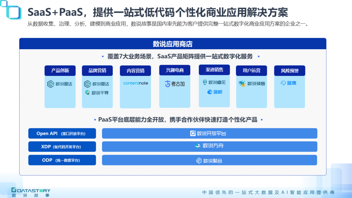Select the 品牌营销 category header
The width and height of the screenshot is (352, 198).
click(97, 71)
